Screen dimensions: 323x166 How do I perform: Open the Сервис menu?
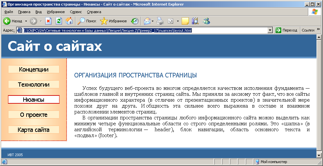pos(76,12)
